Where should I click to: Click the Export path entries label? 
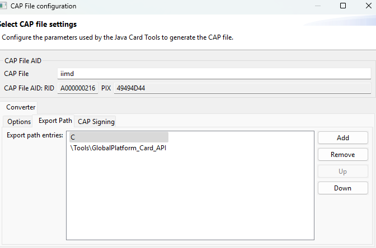[35, 135]
